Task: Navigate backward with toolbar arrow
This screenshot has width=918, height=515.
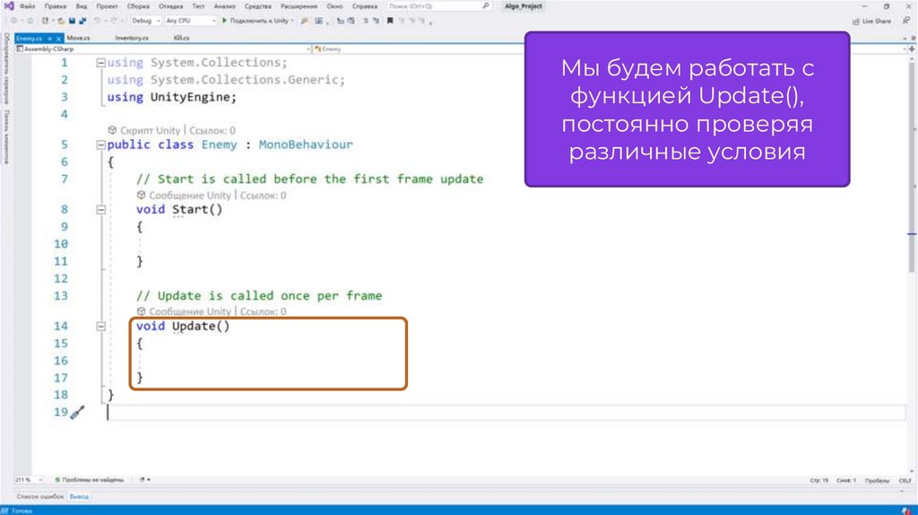Action: (14, 21)
